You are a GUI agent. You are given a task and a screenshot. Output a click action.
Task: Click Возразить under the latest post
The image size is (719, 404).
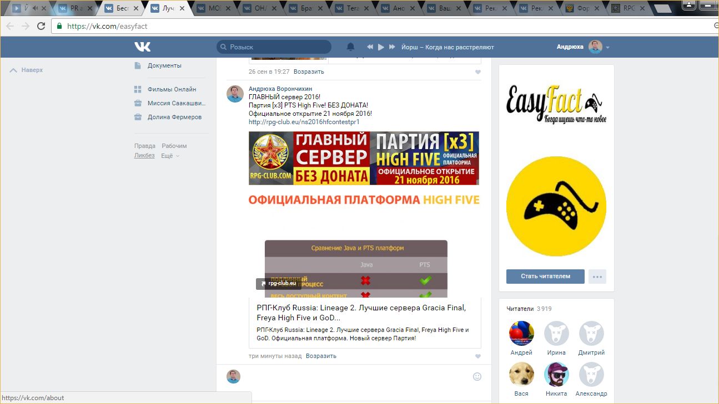pyautogui.click(x=321, y=356)
